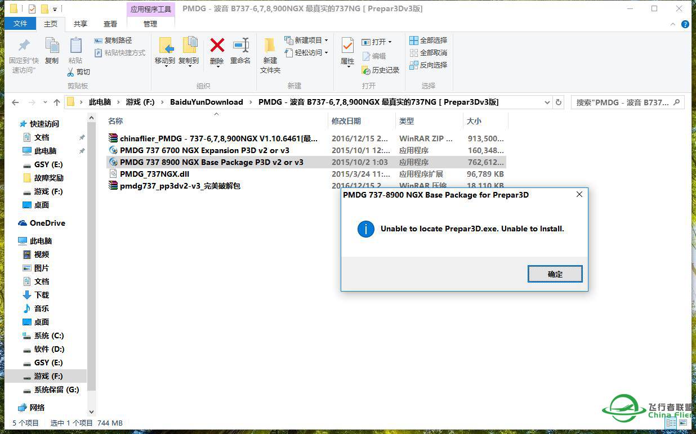Click the Copy (复制) ribbon icon
This screenshot has height=434, width=696.
52,46
